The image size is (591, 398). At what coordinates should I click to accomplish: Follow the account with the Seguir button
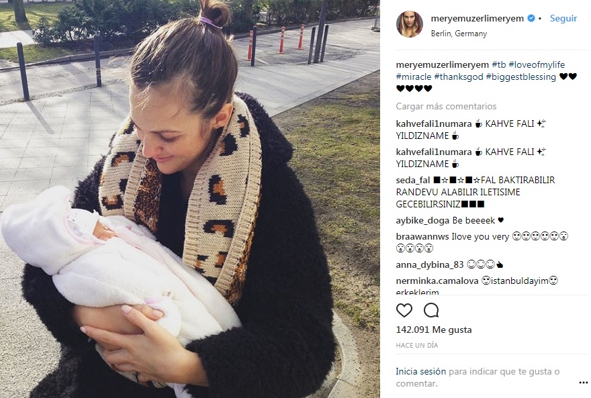563,18
